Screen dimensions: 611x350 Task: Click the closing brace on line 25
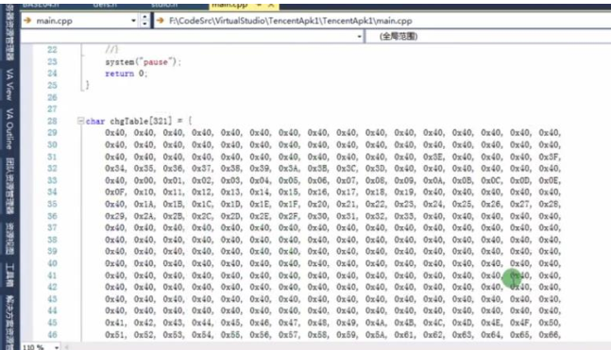pyautogui.click(x=87, y=85)
